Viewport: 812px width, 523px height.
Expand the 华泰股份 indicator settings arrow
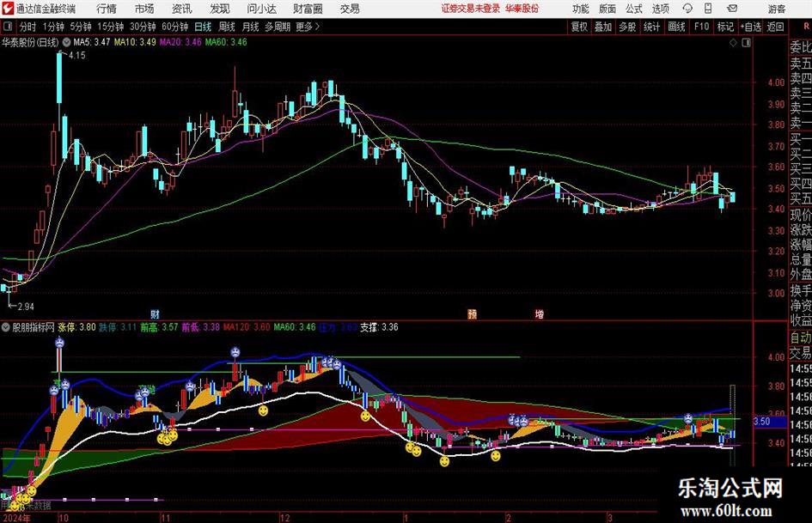tap(66, 42)
